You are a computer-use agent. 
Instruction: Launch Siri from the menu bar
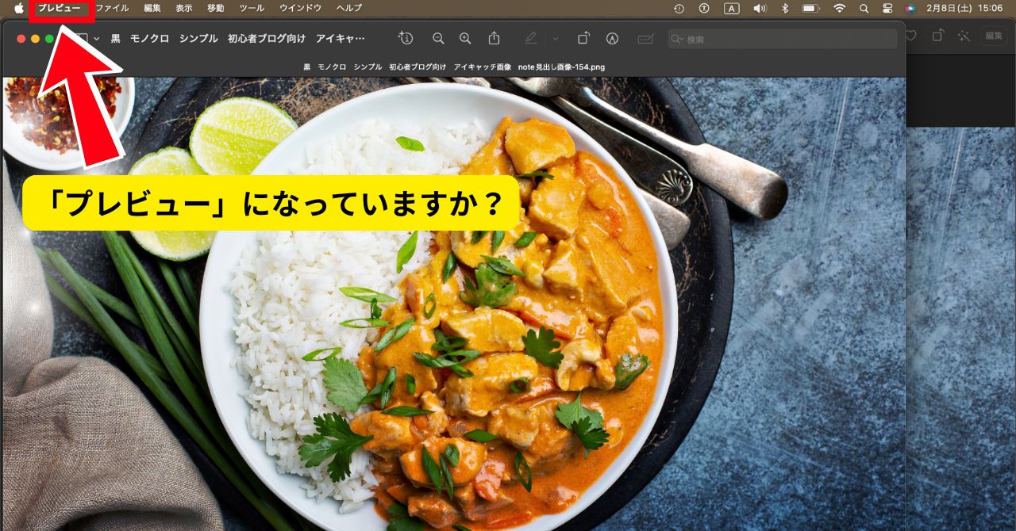click(910, 8)
